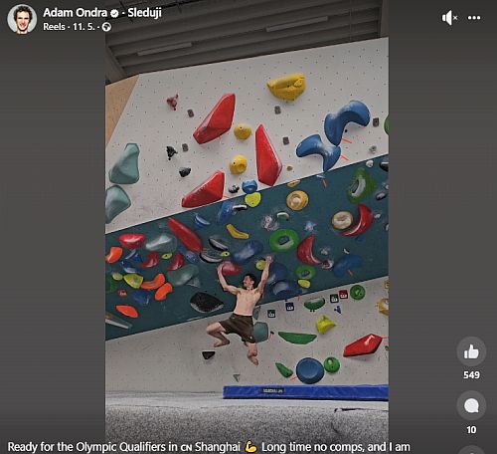Click the post date 11. 5.
The image size is (497, 454).
[83, 27]
